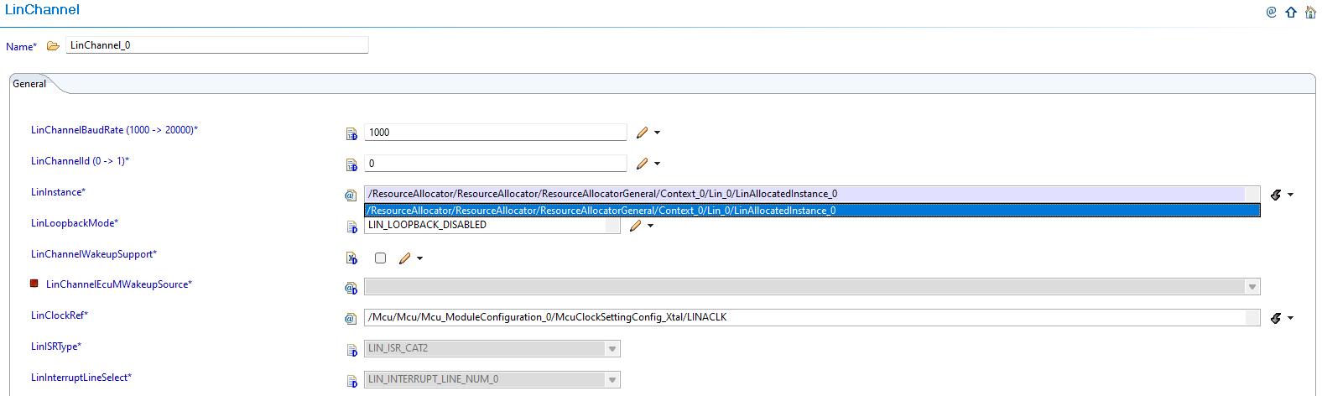Expand the LinInterruptLineSelect combo box
This screenshot has width=1322, height=396.
coord(612,380)
